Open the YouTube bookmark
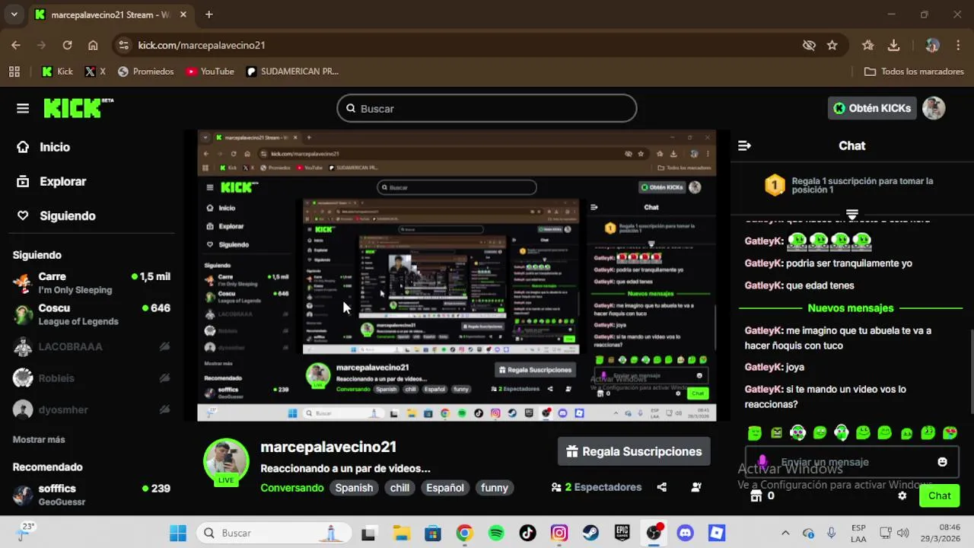The width and height of the screenshot is (974, 548). coord(210,72)
